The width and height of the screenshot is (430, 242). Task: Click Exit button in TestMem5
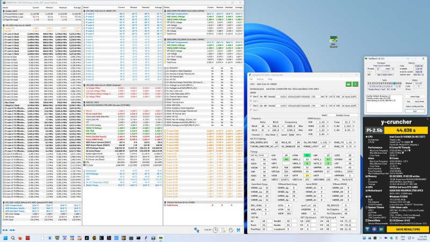(x=414, y=111)
